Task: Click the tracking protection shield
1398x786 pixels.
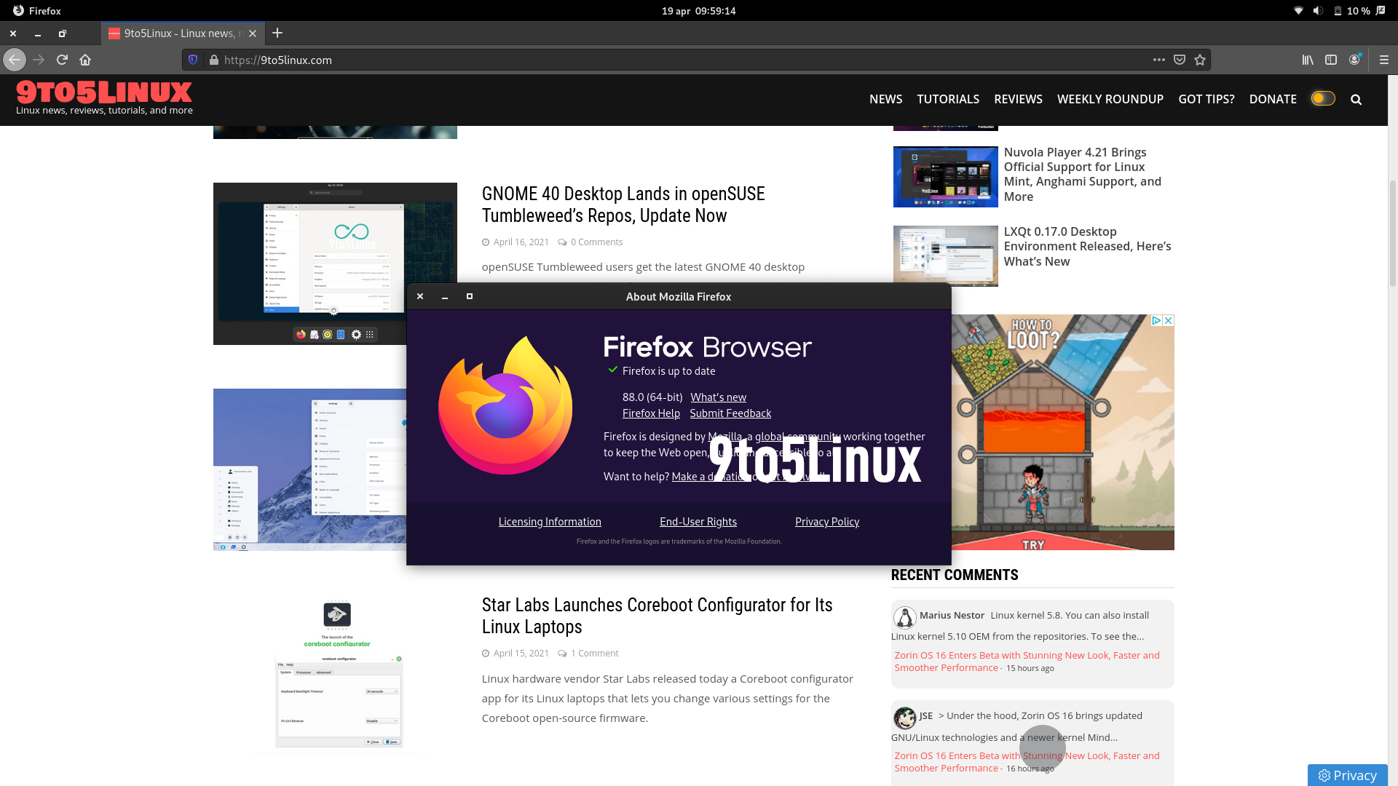Action: point(191,60)
